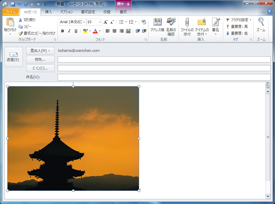Switch to the Format Text (書式設定) tab
This screenshot has width=275, height=204.
(88, 12)
